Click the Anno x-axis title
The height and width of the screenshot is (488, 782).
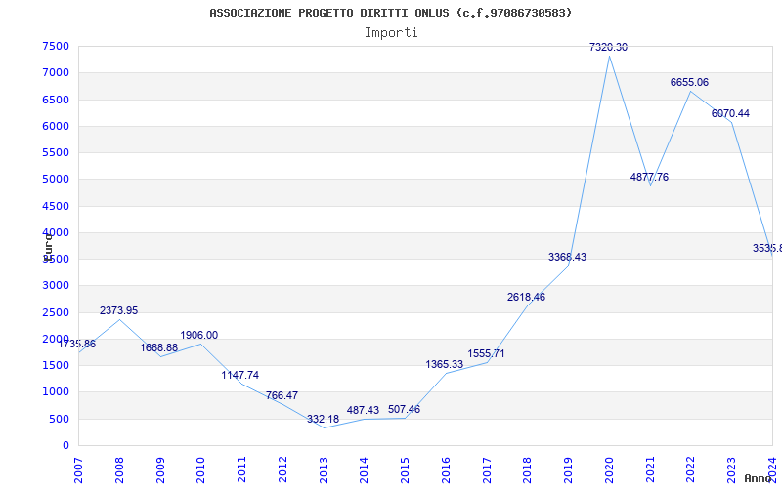coord(758,478)
